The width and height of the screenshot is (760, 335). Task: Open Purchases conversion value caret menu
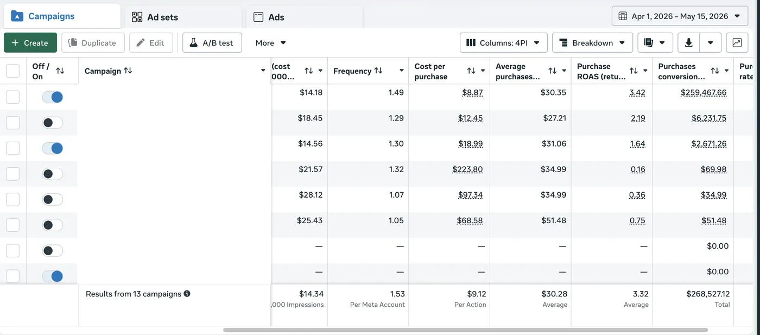coord(727,71)
